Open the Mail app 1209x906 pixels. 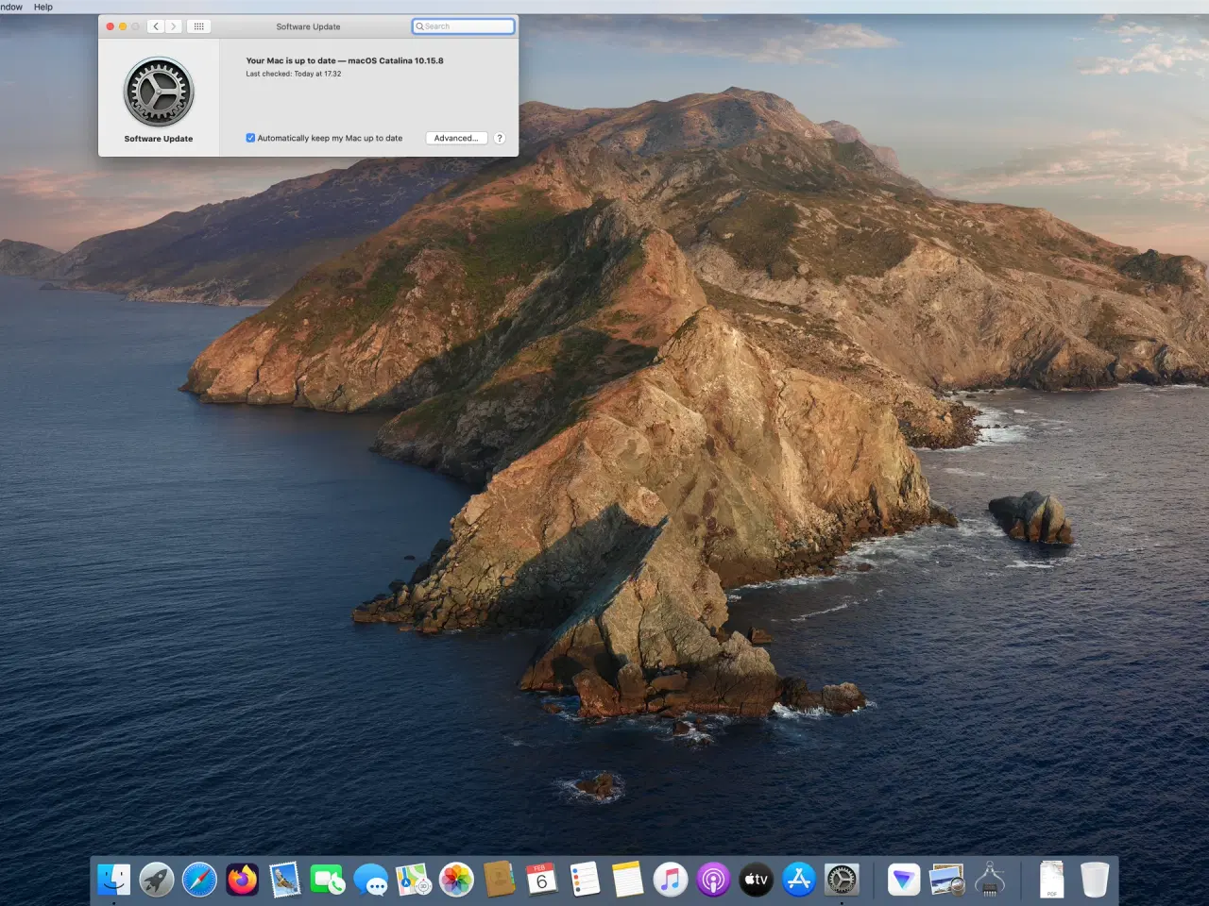tap(285, 879)
